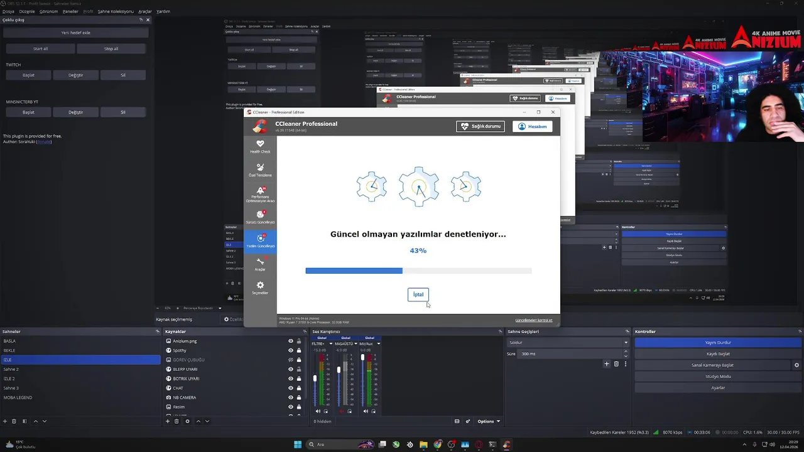This screenshot has height=452, width=804.
Task: Open Sürücü Güncelleyici in CCleaner sidebar
Action: click(x=260, y=217)
